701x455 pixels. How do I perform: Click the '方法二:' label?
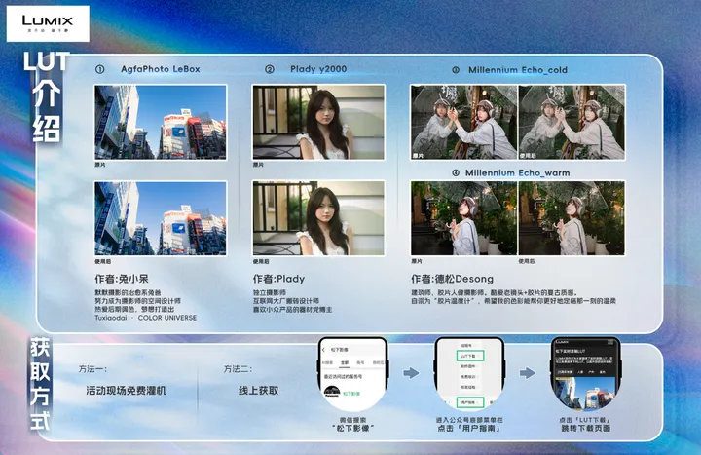238,369
